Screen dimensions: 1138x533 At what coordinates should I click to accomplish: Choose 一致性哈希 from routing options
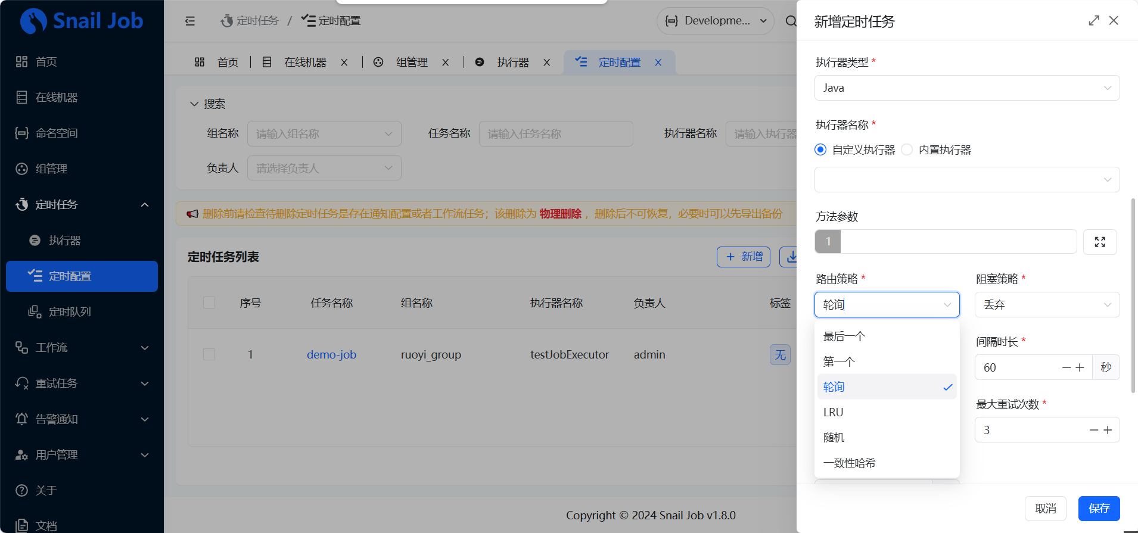tap(849, 463)
